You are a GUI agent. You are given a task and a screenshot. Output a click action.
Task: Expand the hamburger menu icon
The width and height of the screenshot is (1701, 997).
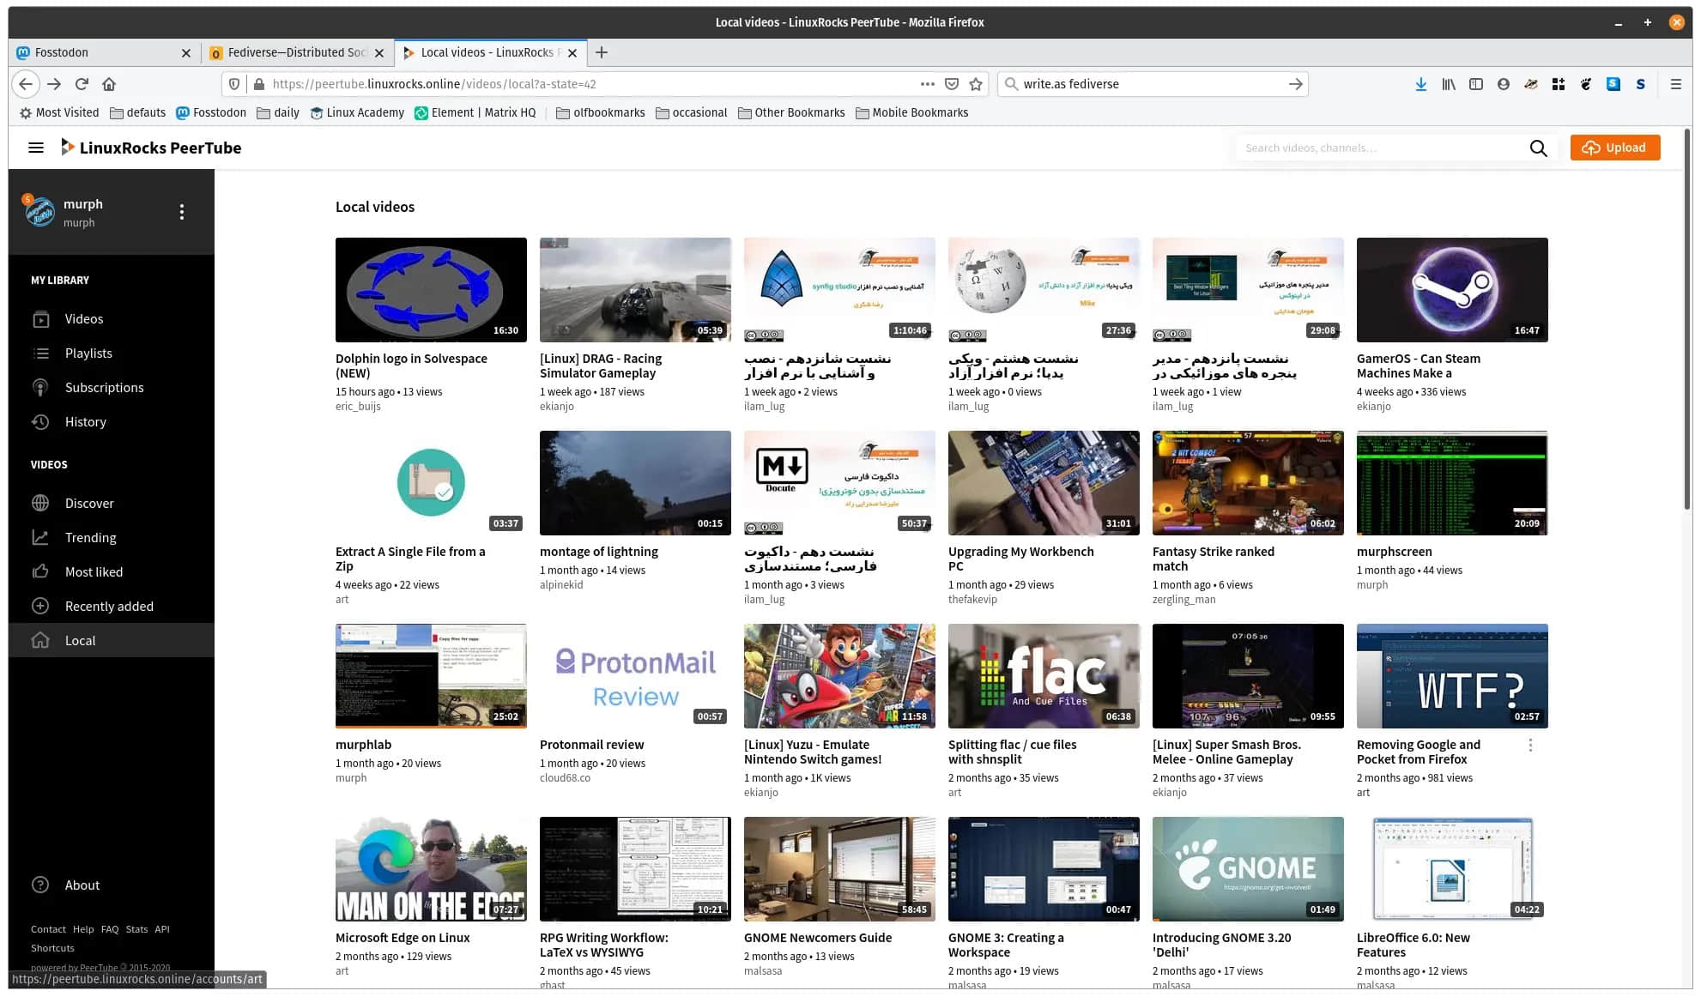click(x=37, y=148)
